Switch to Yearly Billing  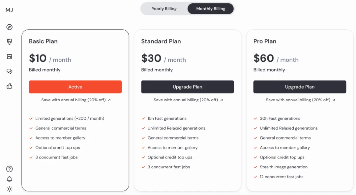click(164, 9)
